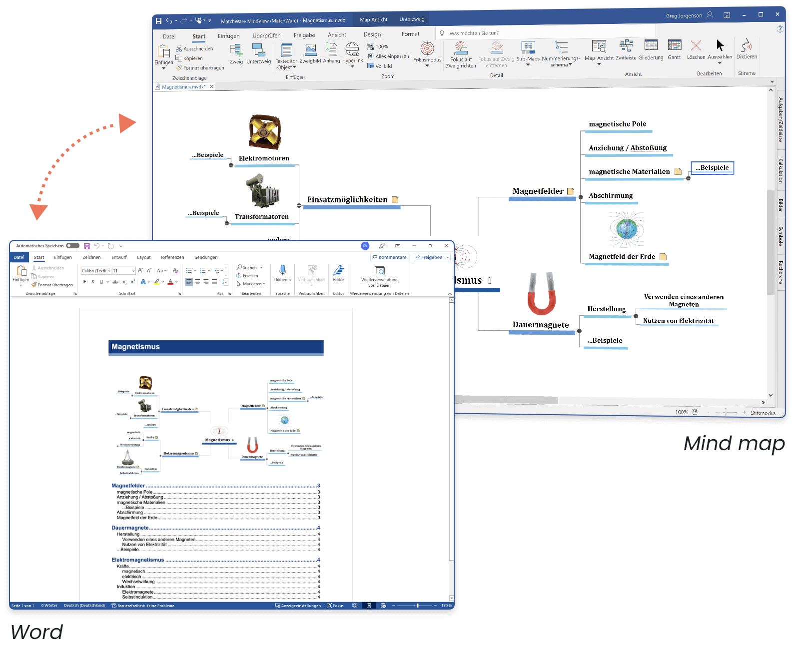Open Markieren dropdown in Word
This screenshot has width=795, height=646.
tap(251, 284)
